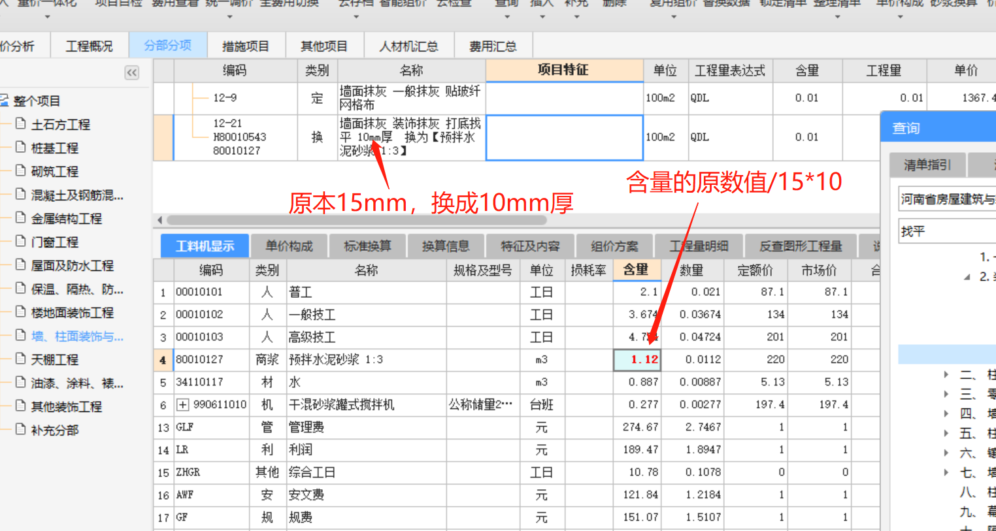Select 保温、隔热、防... in the tree

[x=77, y=289]
